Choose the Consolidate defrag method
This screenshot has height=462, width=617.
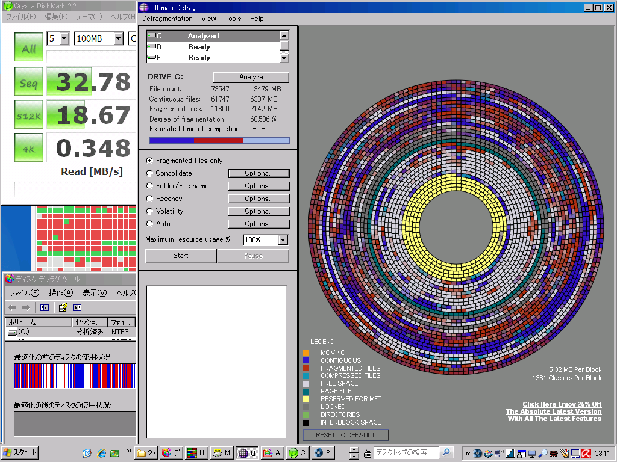click(150, 173)
